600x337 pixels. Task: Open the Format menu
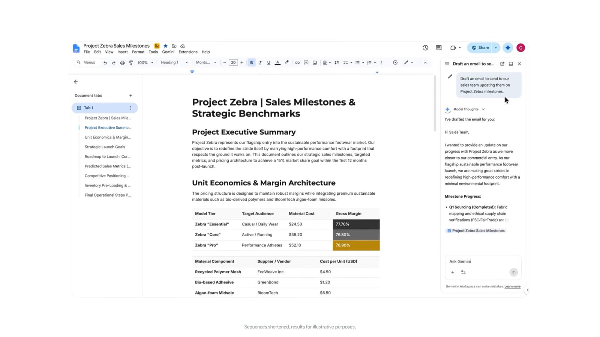(x=138, y=52)
